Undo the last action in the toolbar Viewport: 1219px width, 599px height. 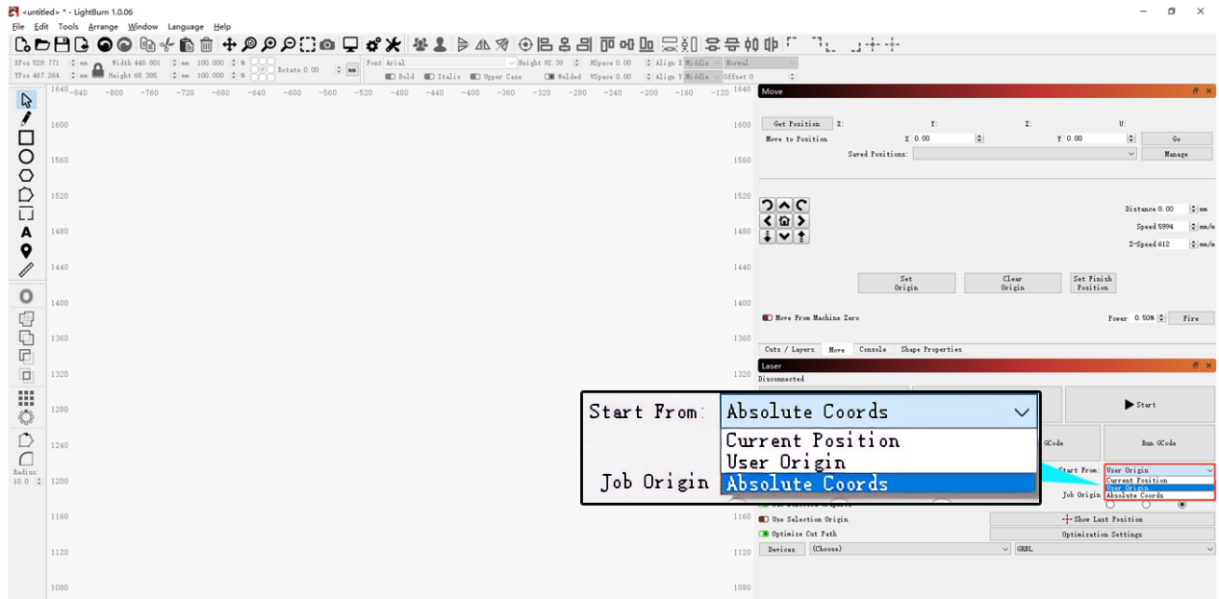(x=105, y=44)
